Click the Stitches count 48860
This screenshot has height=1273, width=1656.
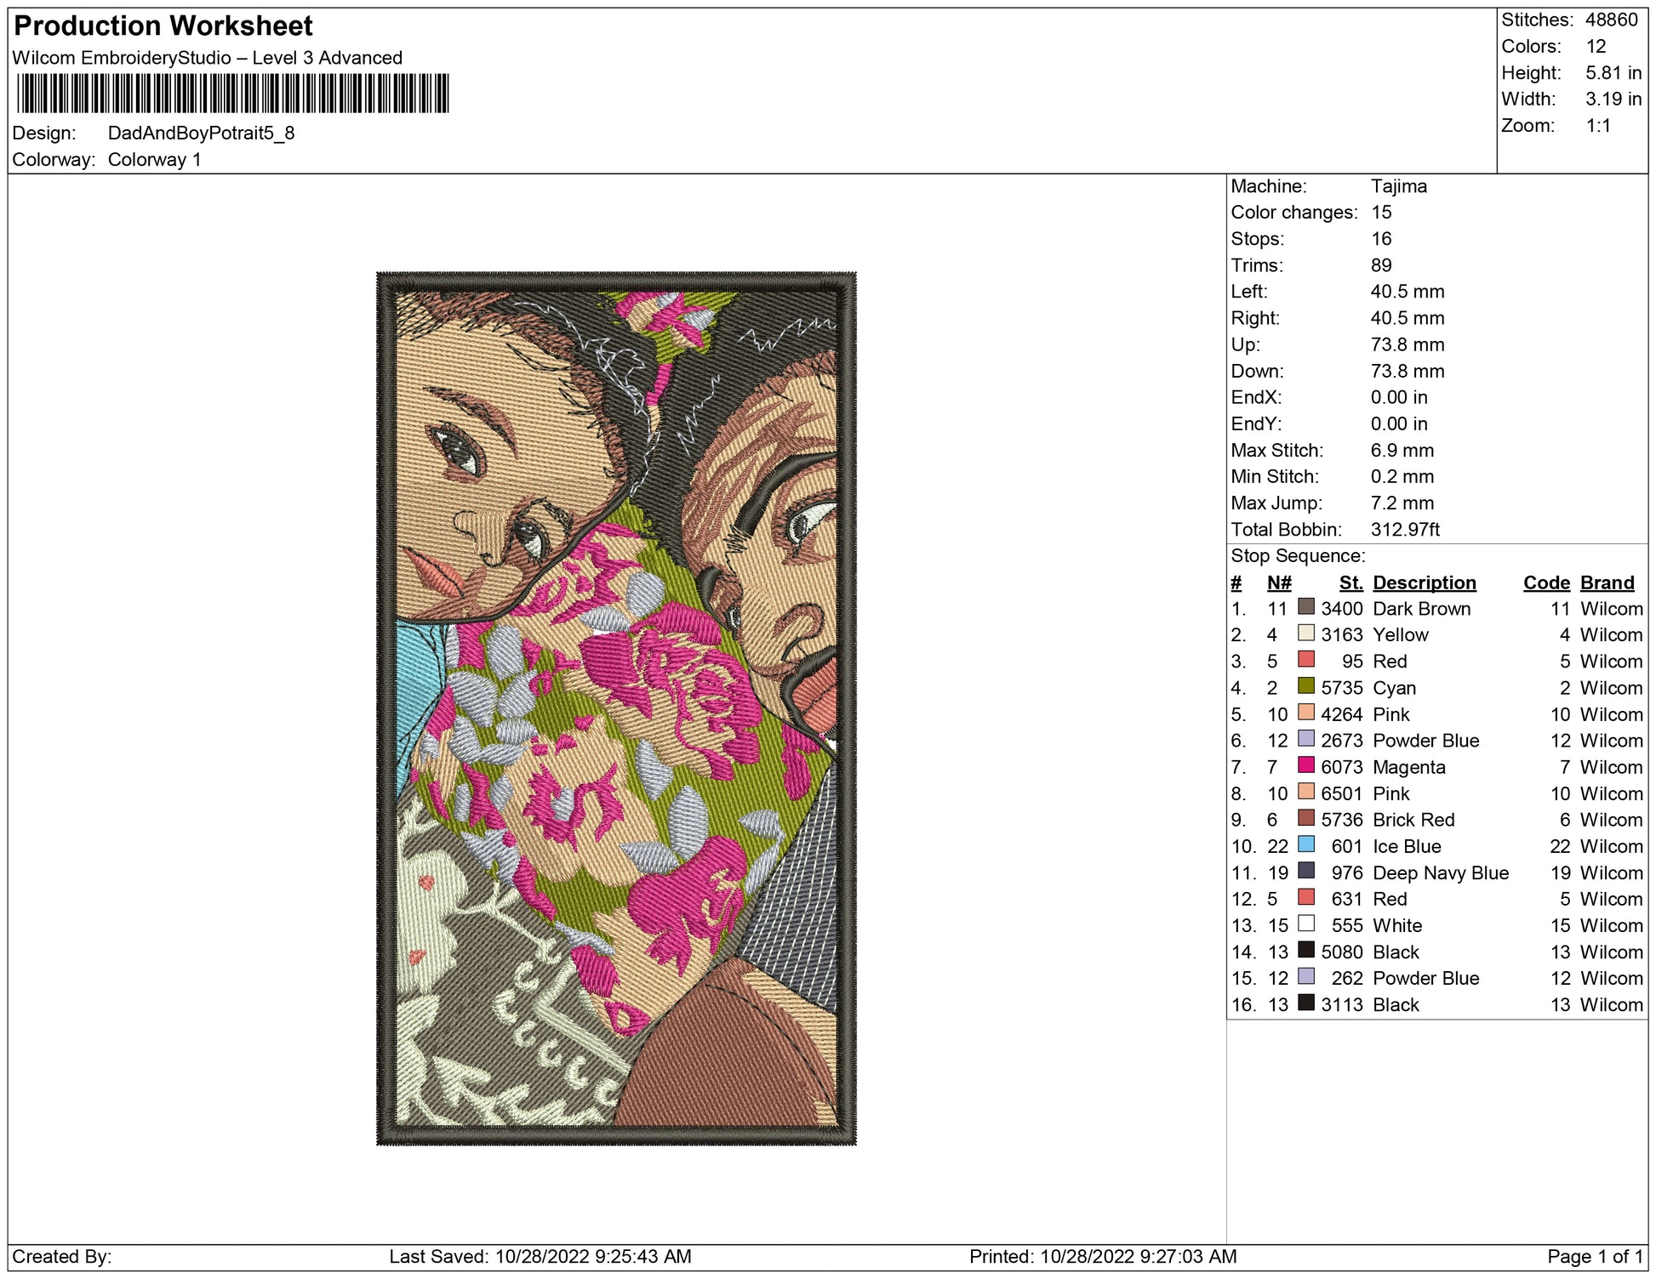click(x=1611, y=20)
